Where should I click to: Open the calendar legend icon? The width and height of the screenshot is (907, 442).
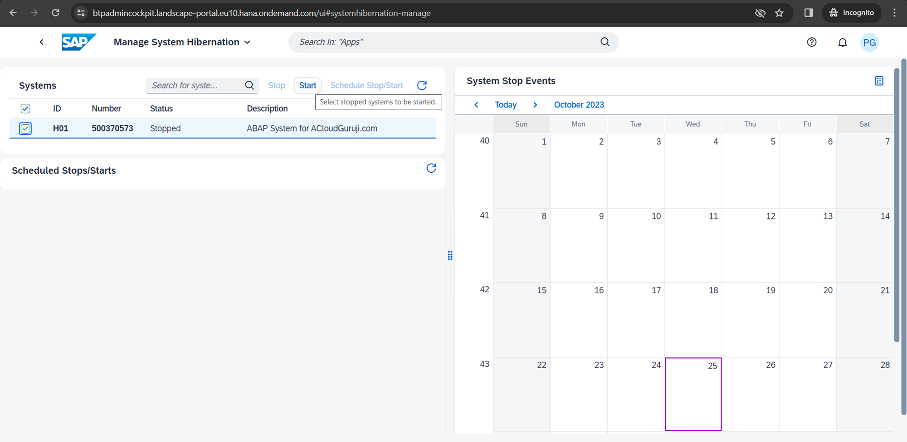(879, 81)
